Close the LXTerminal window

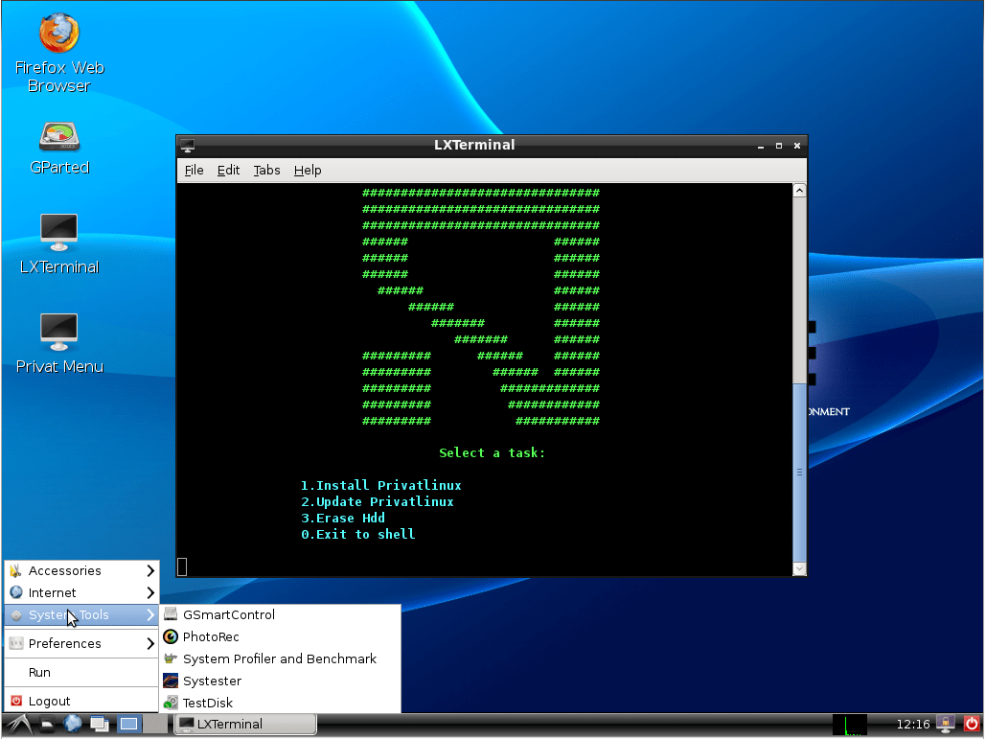click(796, 146)
